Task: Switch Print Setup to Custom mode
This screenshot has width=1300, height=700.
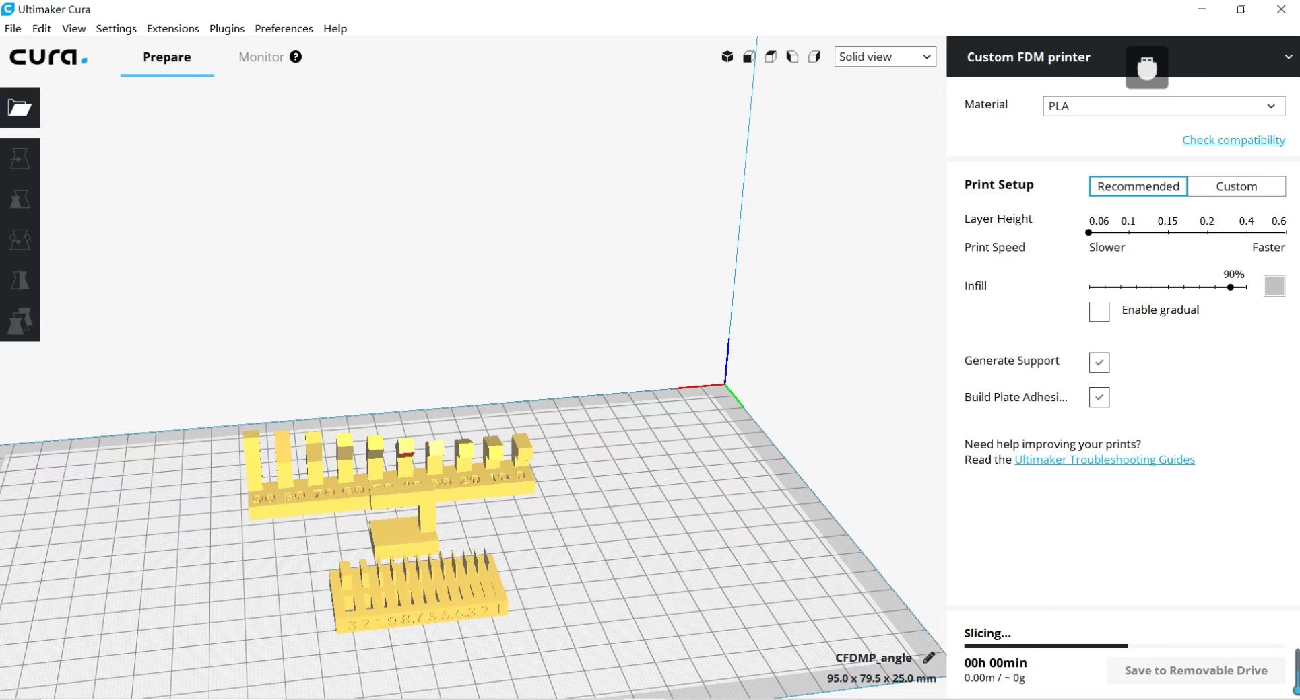Action: click(x=1236, y=186)
